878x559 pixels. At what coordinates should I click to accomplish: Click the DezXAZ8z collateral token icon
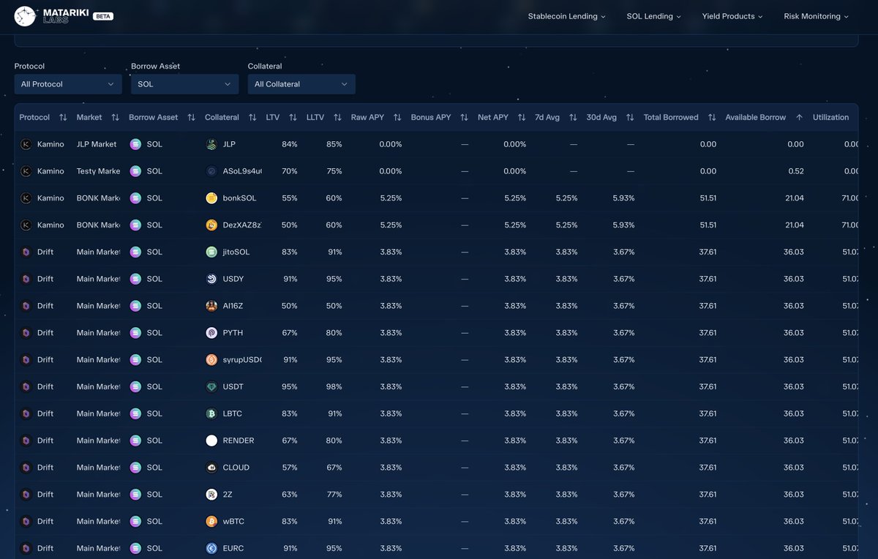(211, 225)
